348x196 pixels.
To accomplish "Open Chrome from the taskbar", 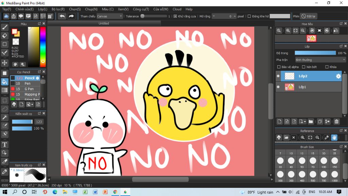I will point(115,192).
